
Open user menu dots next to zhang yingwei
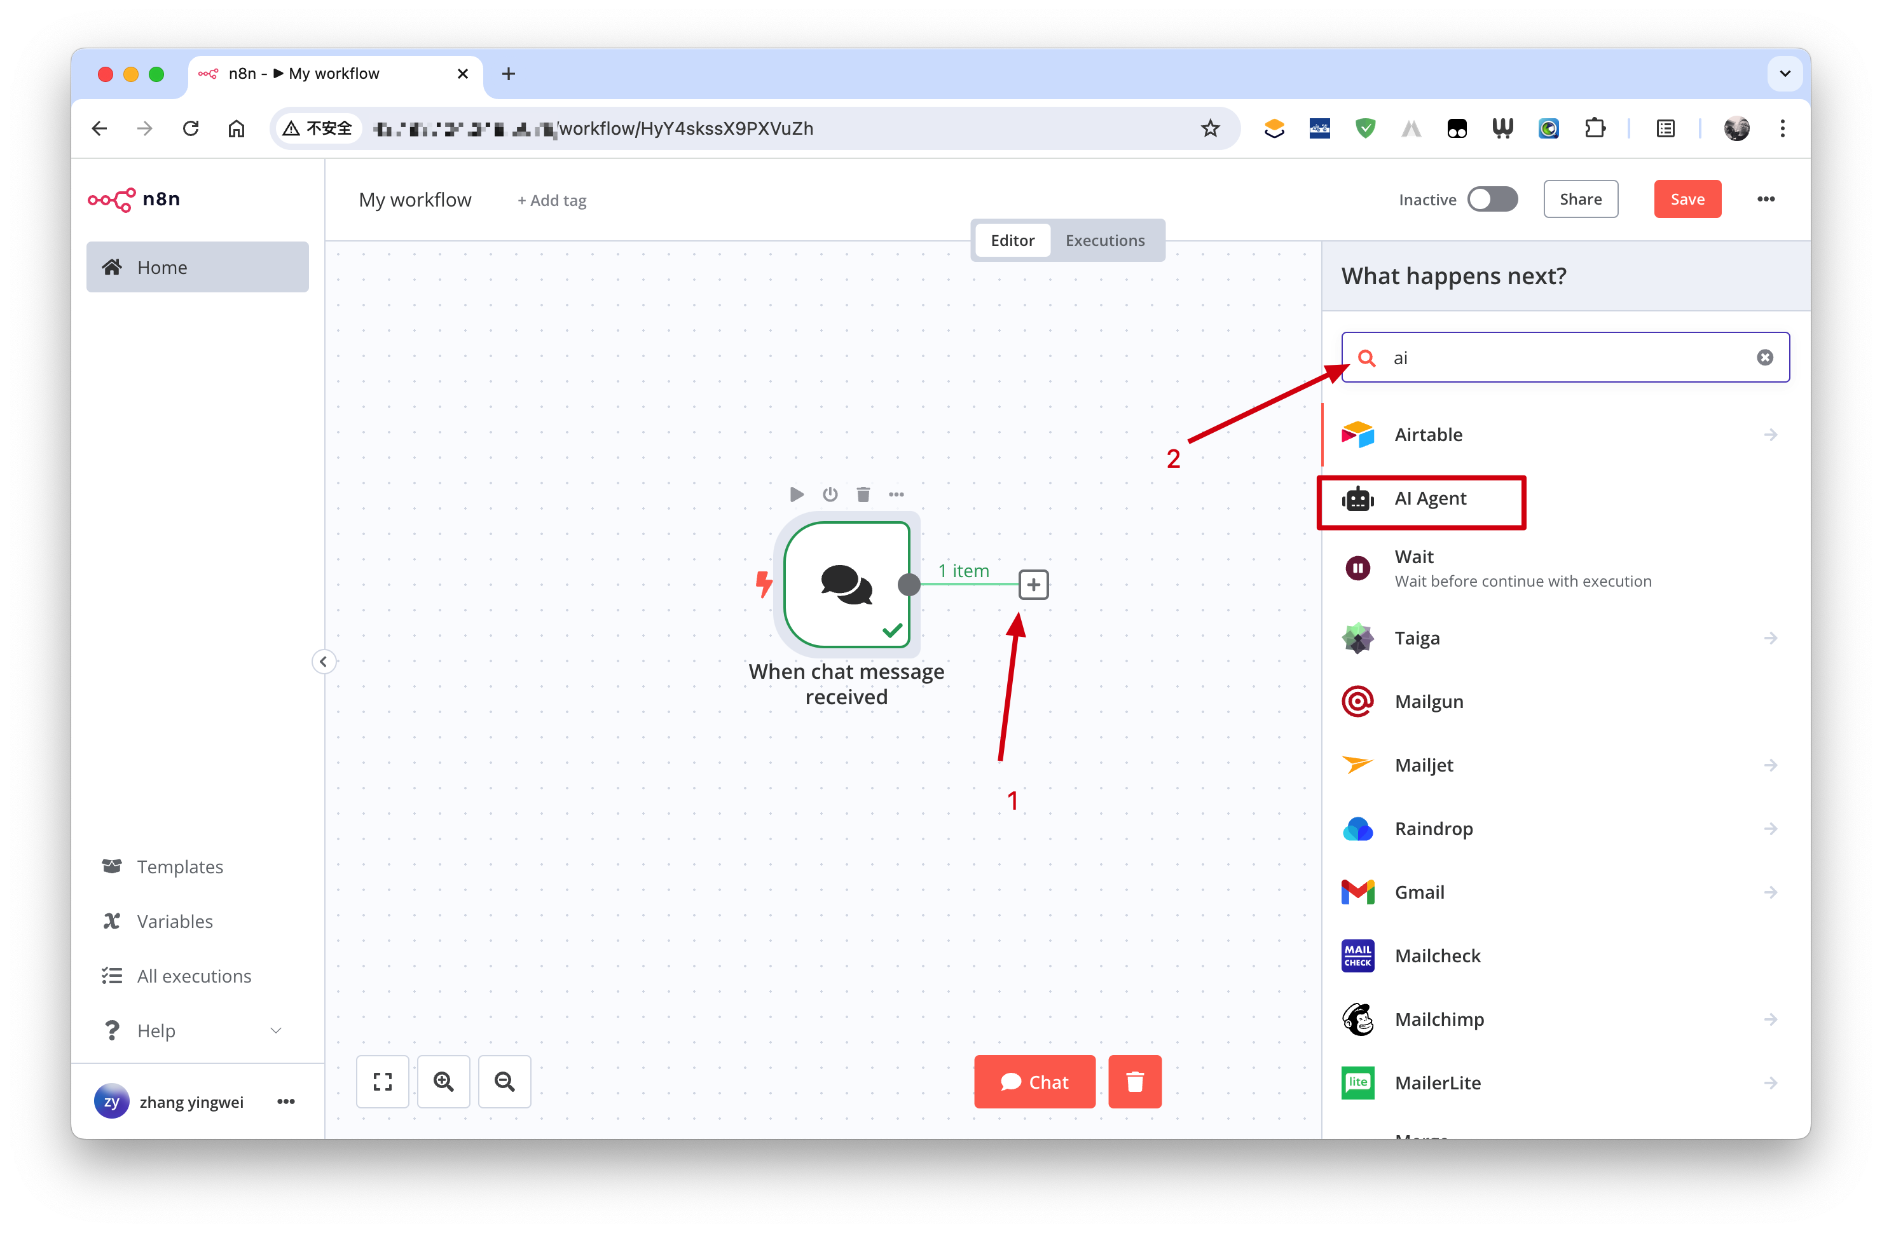coord(286,1101)
